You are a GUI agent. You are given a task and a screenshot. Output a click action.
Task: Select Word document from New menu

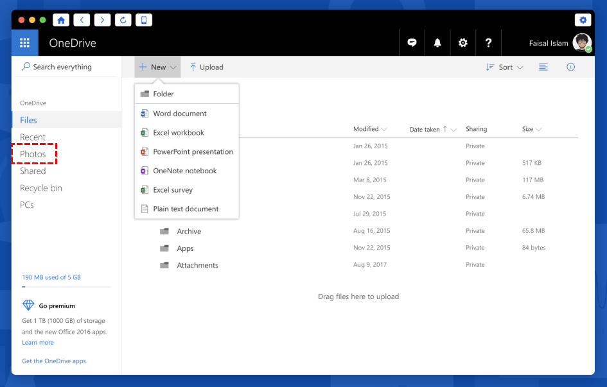[x=179, y=114]
